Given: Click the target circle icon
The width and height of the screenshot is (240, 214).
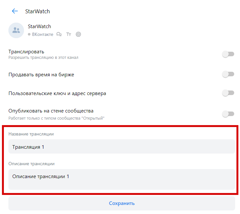Looking at the screenshot, I should 78,34.
